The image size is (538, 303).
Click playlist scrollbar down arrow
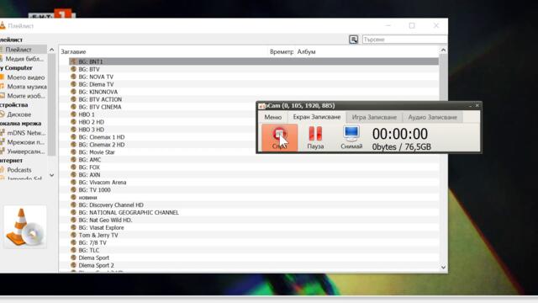[x=443, y=267]
